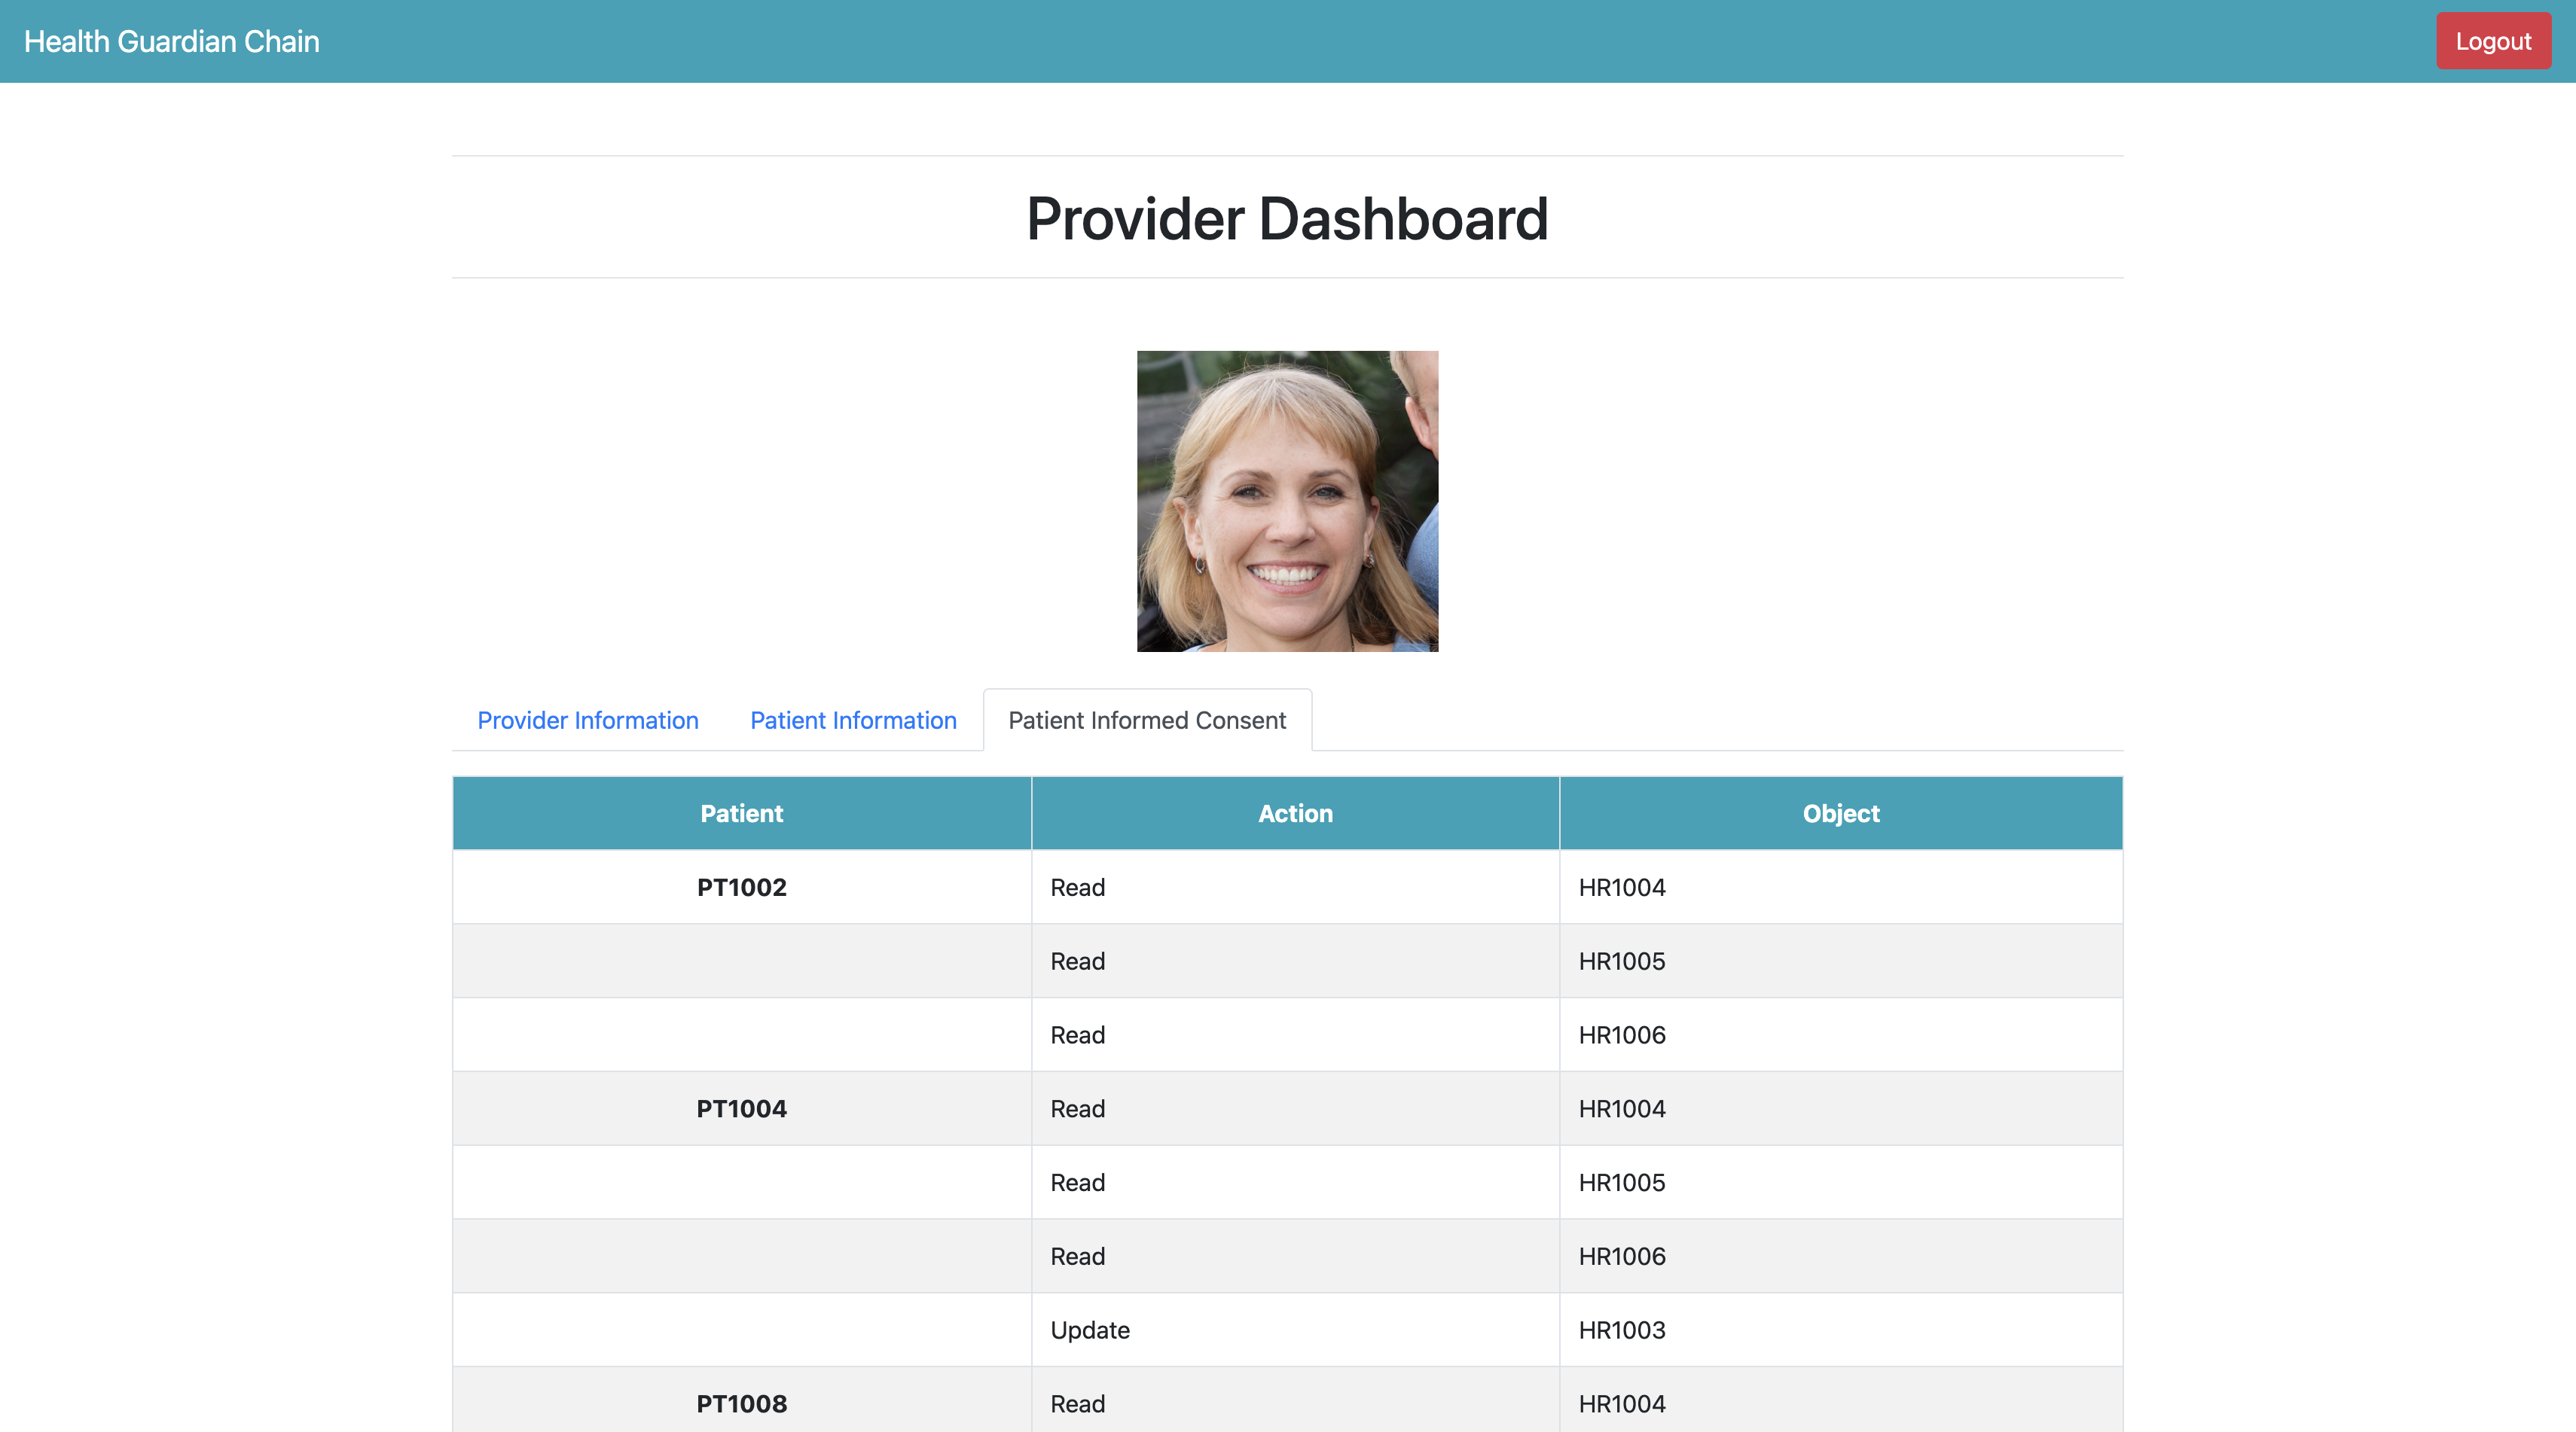Click HR1005 object under PT1002
This screenshot has width=2576, height=1432.
tap(1621, 961)
